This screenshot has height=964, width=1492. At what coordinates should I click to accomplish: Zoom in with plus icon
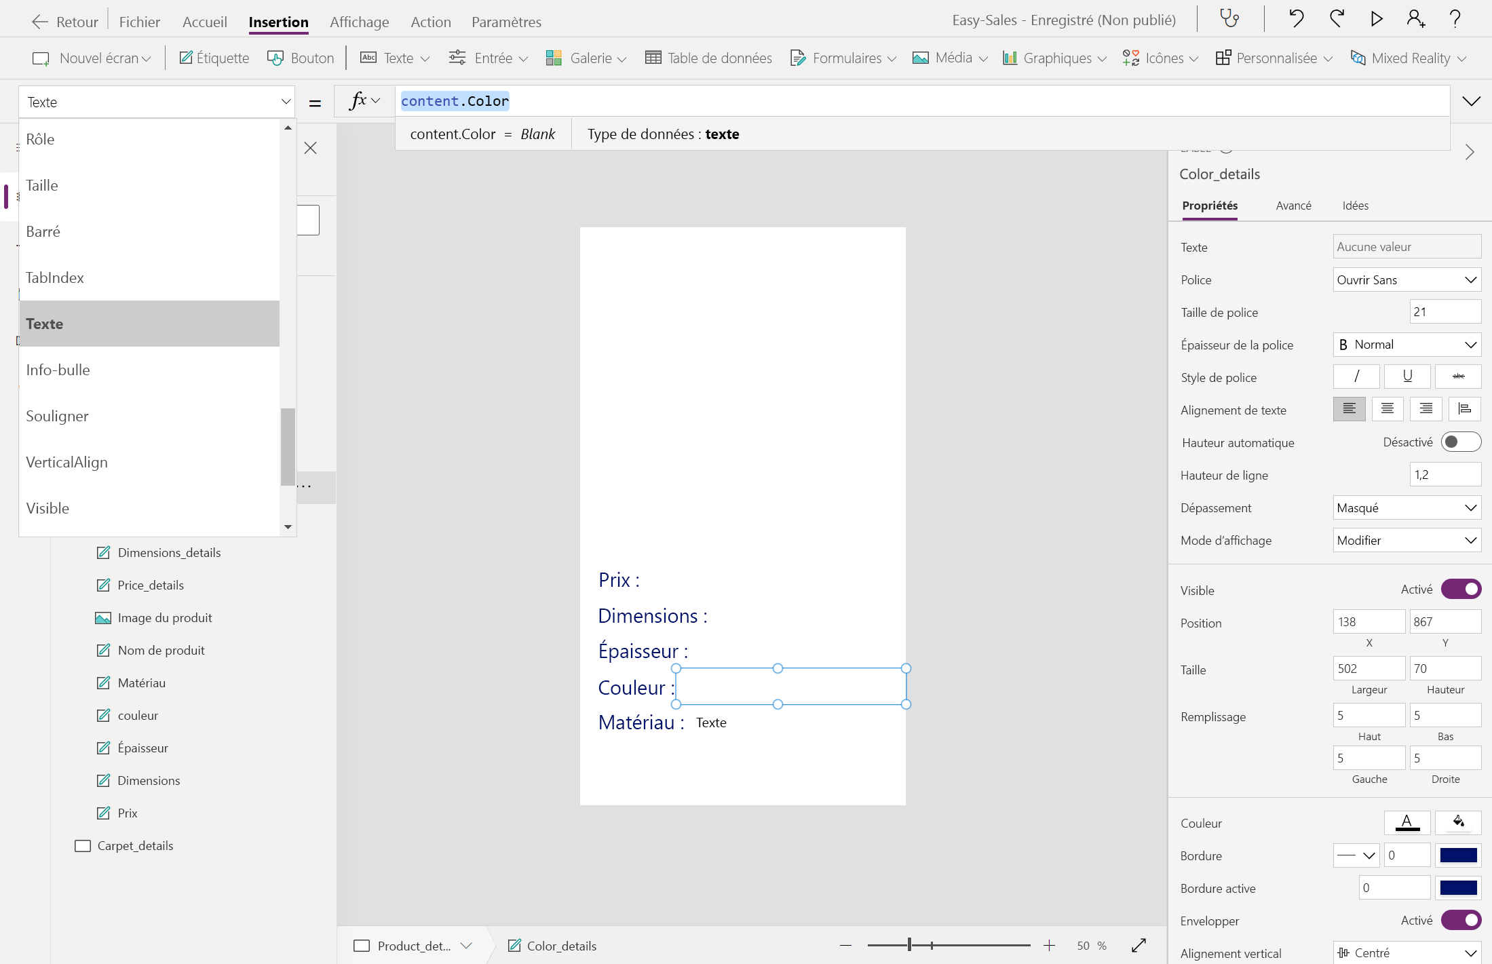click(x=1049, y=946)
